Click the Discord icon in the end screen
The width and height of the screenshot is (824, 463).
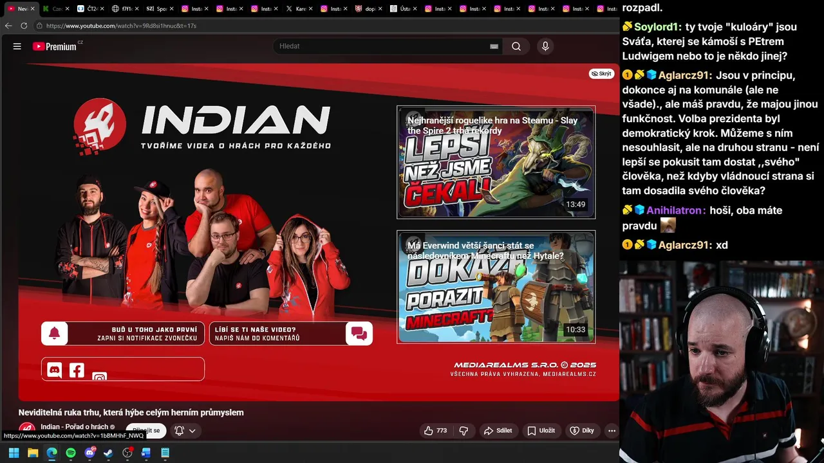(x=55, y=370)
